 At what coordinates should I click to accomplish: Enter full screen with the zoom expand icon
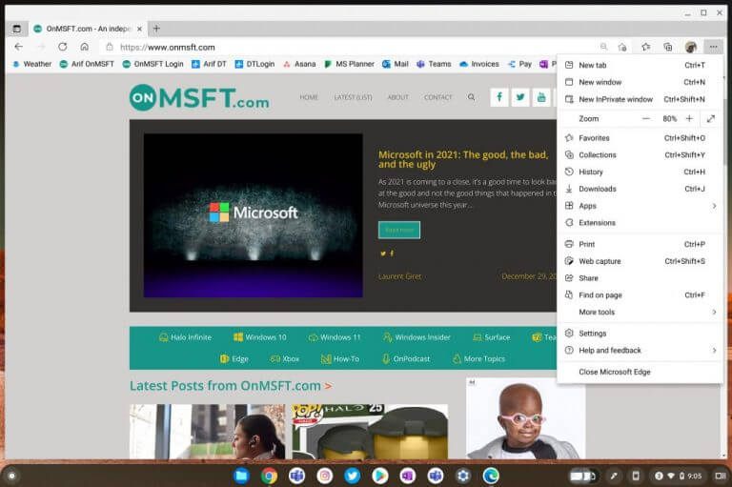point(710,118)
